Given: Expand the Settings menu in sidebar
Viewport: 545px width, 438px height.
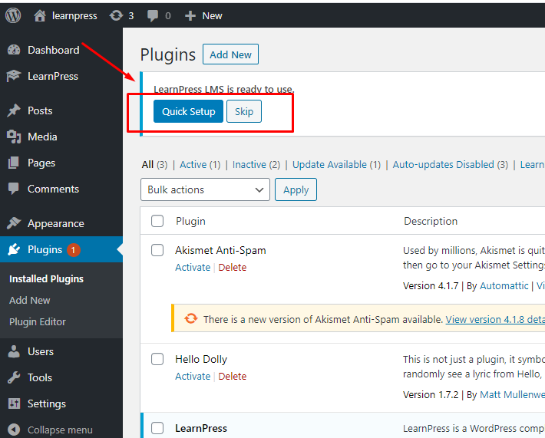Looking at the screenshot, I should (46, 403).
